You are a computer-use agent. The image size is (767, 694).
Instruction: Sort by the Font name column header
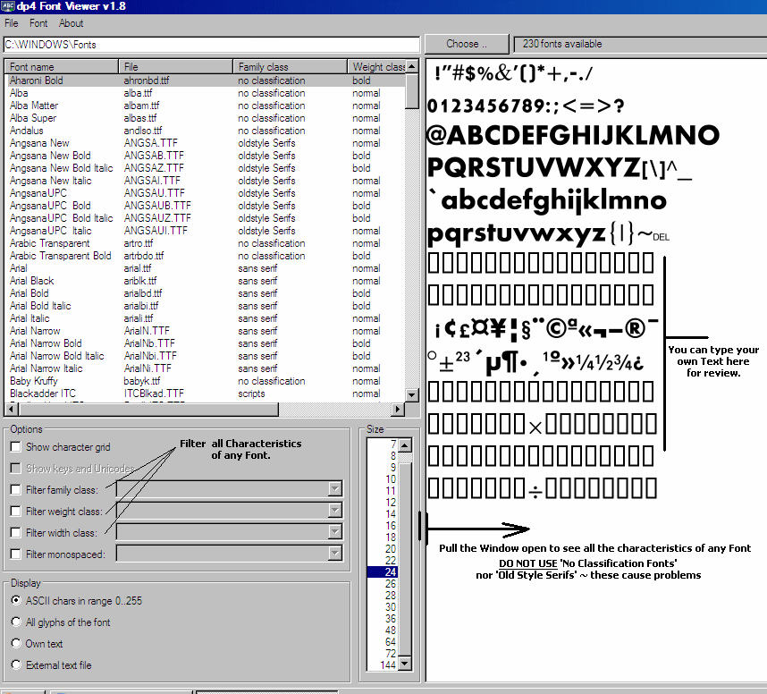pos(61,66)
